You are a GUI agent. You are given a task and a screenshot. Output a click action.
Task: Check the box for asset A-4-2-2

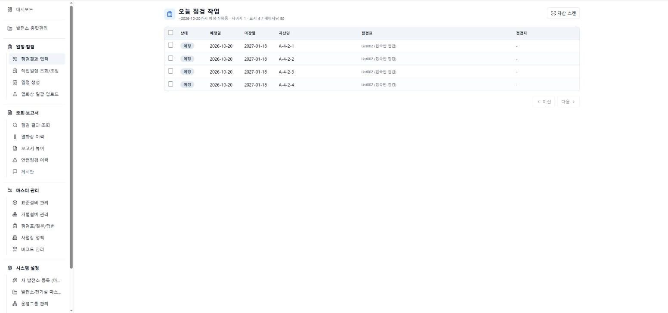click(170, 58)
